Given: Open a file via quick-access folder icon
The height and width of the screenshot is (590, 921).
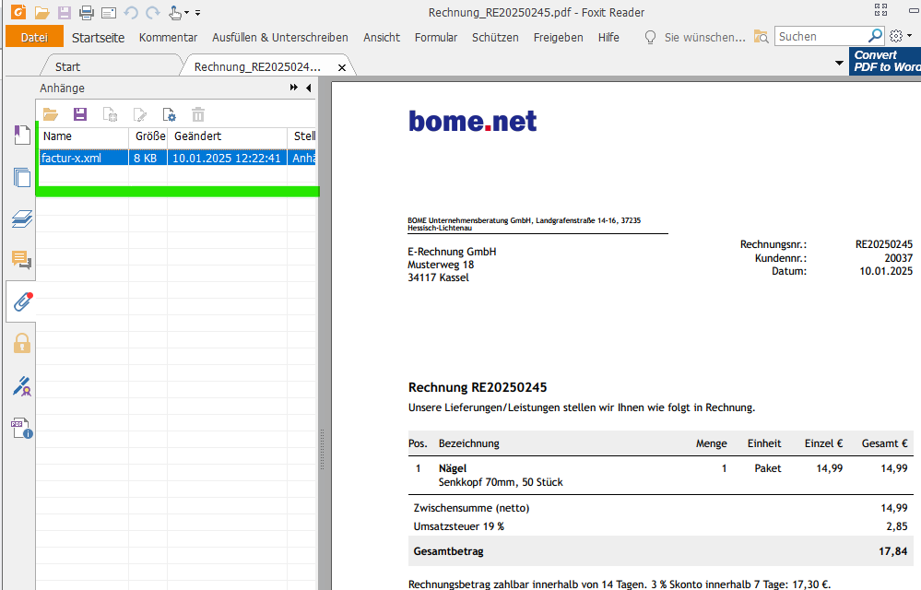Looking at the screenshot, I should point(41,12).
